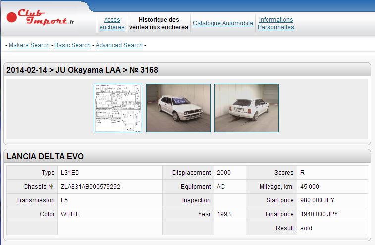375x245 pixels.
Task: Open the Catalogue Automobile link
Action: coord(223,23)
